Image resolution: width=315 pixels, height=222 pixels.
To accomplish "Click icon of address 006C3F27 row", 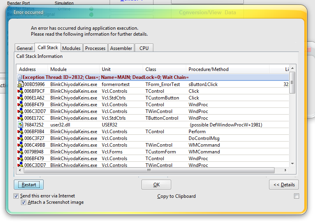I will coord(21,138).
